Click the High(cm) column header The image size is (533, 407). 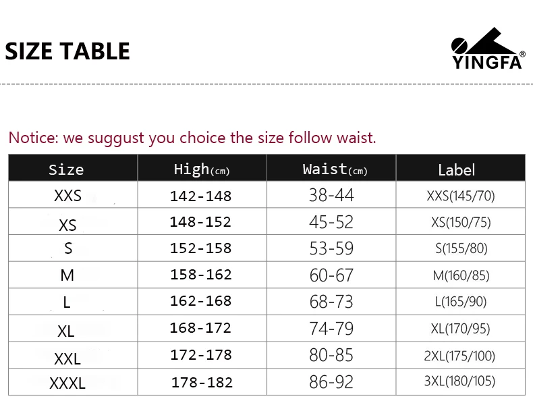click(x=202, y=169)
